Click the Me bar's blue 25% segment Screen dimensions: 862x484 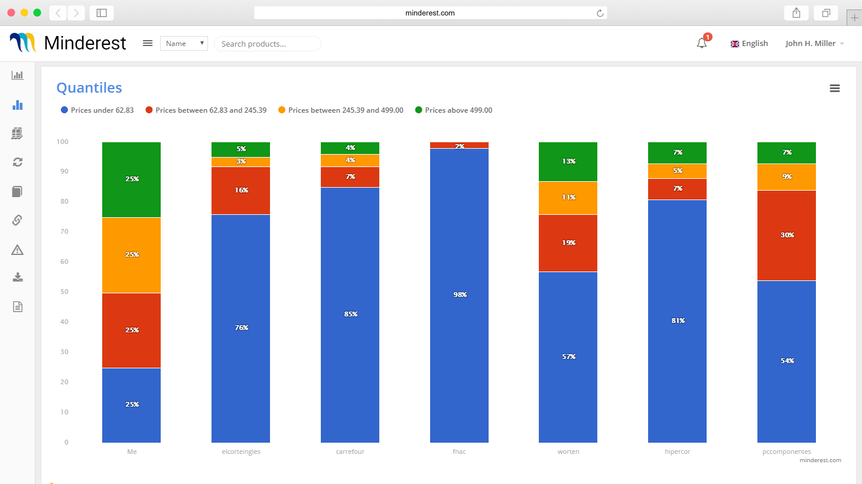click(131, 405)
